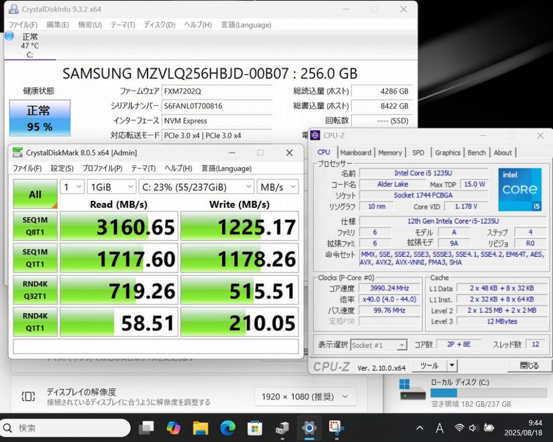Click the Settings gear icon on the taskbar
The image size is (553, 442).
pyautogui.click(x=309, y=428)
